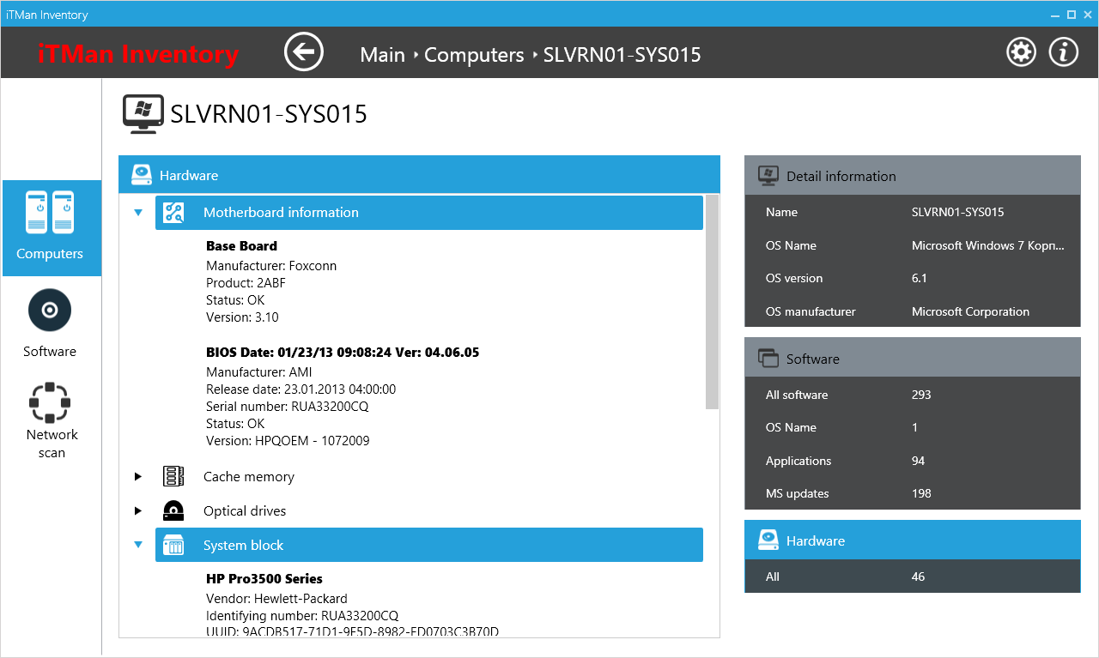Viewport: 1099px width, 658px height.
Task: Click the SLVRN01-SYS015 page title
Action: click(269, 114)
